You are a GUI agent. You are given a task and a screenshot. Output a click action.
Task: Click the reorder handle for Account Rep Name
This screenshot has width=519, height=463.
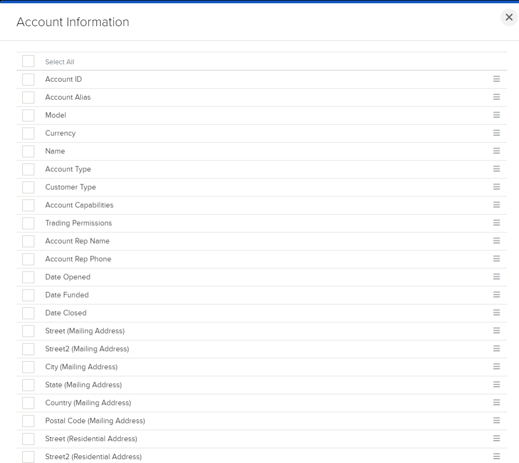[497, 240]
